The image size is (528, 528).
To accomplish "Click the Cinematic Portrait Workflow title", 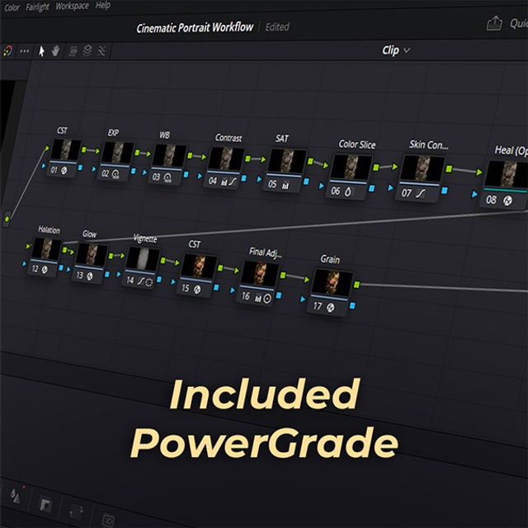I will (195, 27).
